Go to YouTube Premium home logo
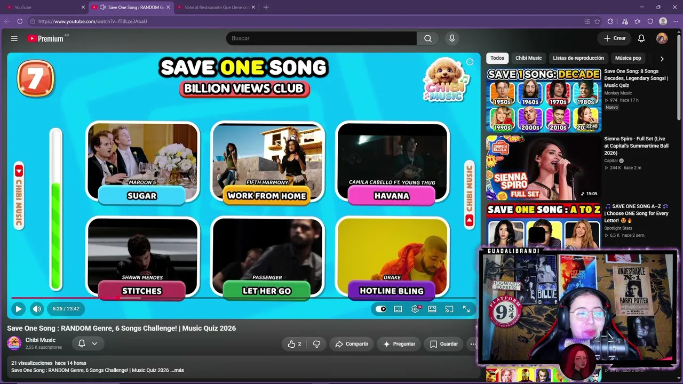Viewport: 683px width, 384px height. (x=45, y=38)
